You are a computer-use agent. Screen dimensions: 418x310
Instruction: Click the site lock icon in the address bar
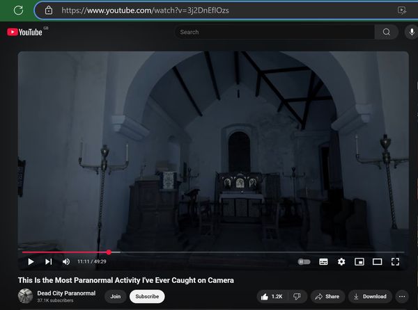[x=49, y=10]
